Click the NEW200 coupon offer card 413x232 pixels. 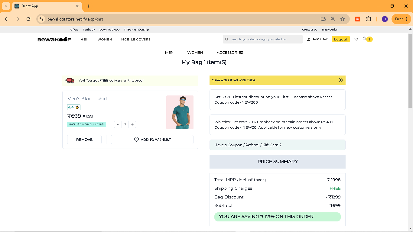click(278, 100)
